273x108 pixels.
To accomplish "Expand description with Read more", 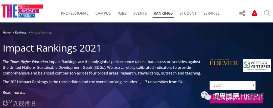I will click(x=14, y=93).
